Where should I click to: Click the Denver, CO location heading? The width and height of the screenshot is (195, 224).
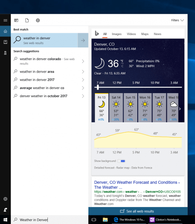click(x=104, y=44)
